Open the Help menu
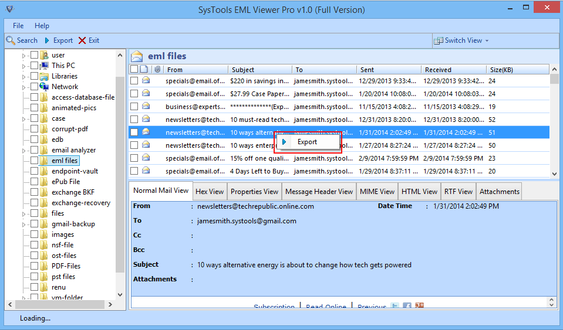Screen dimensions: 563x330 [x=42, y=26]
